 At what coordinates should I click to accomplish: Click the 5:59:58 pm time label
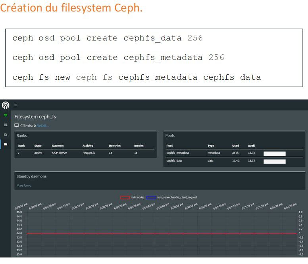click(x=21, y=207)
